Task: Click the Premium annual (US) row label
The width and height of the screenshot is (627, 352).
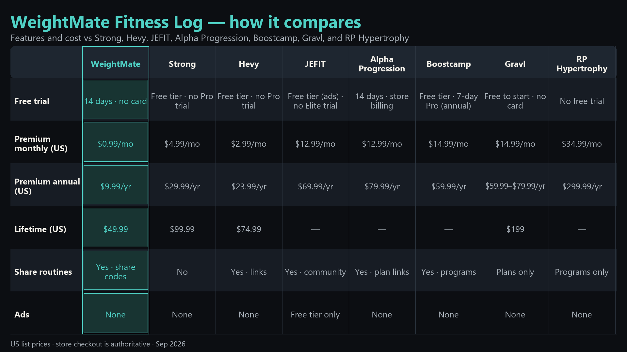Action: pyautogui.click(x=47, y=186)
